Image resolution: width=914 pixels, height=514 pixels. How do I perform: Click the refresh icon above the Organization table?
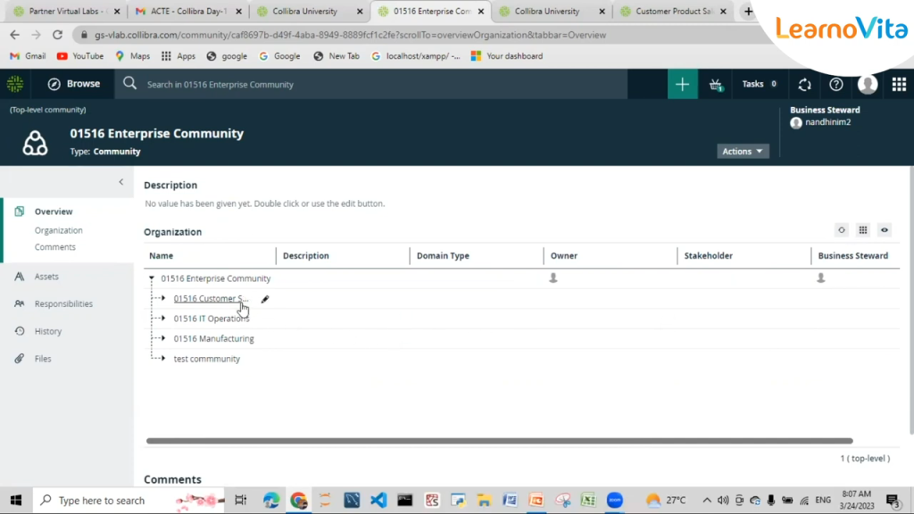pos(841,229)
